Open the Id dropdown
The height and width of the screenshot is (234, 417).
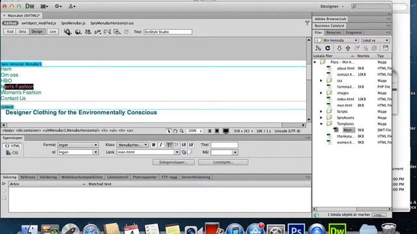pos(78,152)
